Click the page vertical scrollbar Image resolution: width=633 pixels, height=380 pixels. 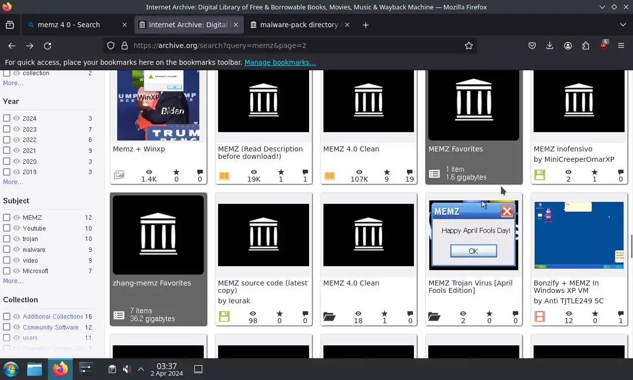click(631, 247)
